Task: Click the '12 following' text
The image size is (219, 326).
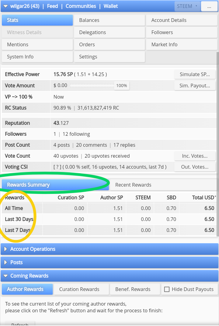Action: (x=76, y=134)
